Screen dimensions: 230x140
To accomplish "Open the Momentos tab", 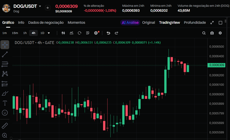I will coord(76,22).
